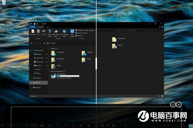Open Customize Quick Access Toolbar dropdown

pos(39,24)
